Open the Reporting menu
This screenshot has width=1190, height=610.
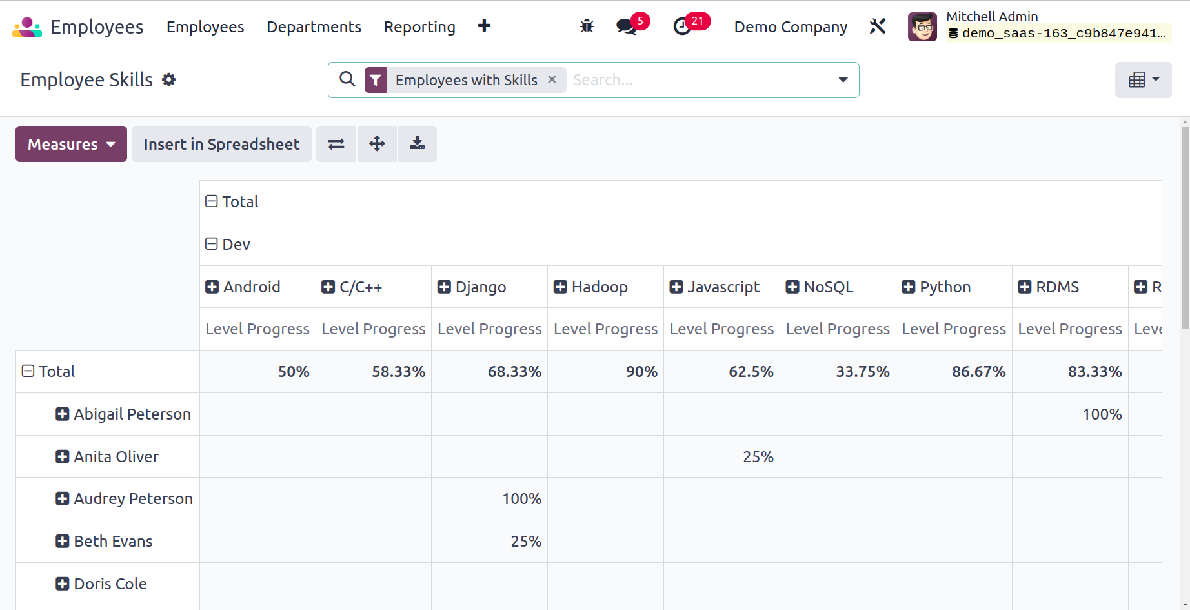[x=419, y=26]
